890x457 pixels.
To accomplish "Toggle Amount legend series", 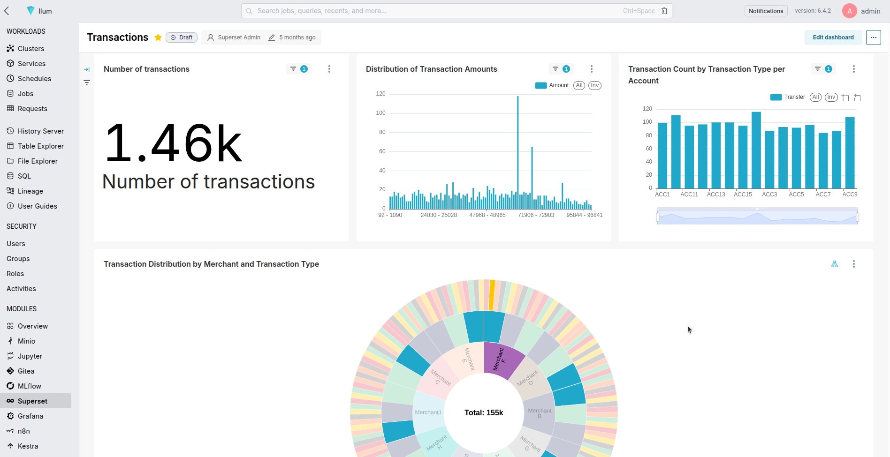I will pos(552,85).
